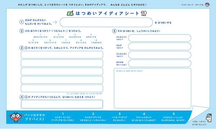
Task: Click the circled number 1 step marker
Action: click(x=22, y=22)
